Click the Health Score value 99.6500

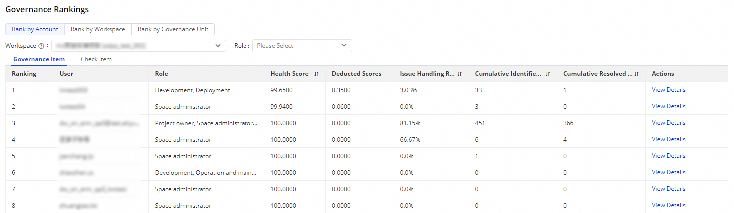[x=281, y=90]
